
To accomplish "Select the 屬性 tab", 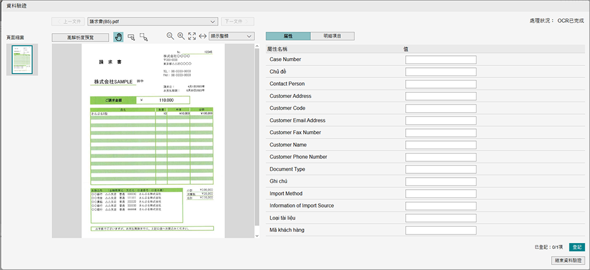I will (x=288, y=36).
